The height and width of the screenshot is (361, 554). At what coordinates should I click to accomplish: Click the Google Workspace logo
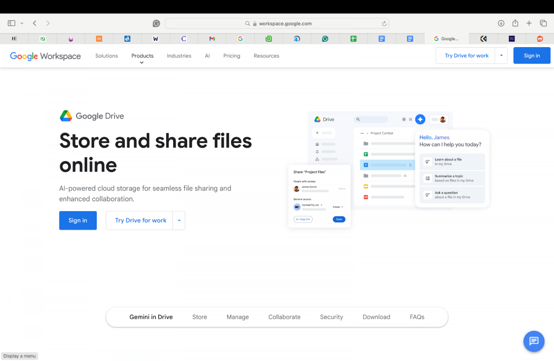(45, 56)
